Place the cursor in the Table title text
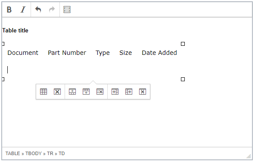Image resolution: width=255 pixels, height=162 pixels. (x=15, y=31)
